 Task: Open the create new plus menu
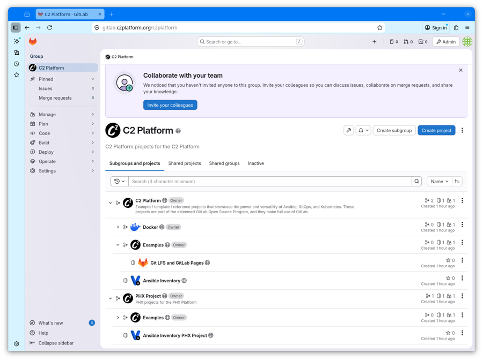pyautogui.click(x=375, y=42)
